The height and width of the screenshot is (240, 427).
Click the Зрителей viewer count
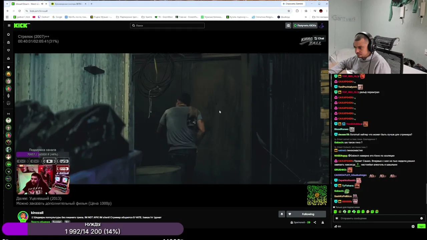(x=300, y=222)
